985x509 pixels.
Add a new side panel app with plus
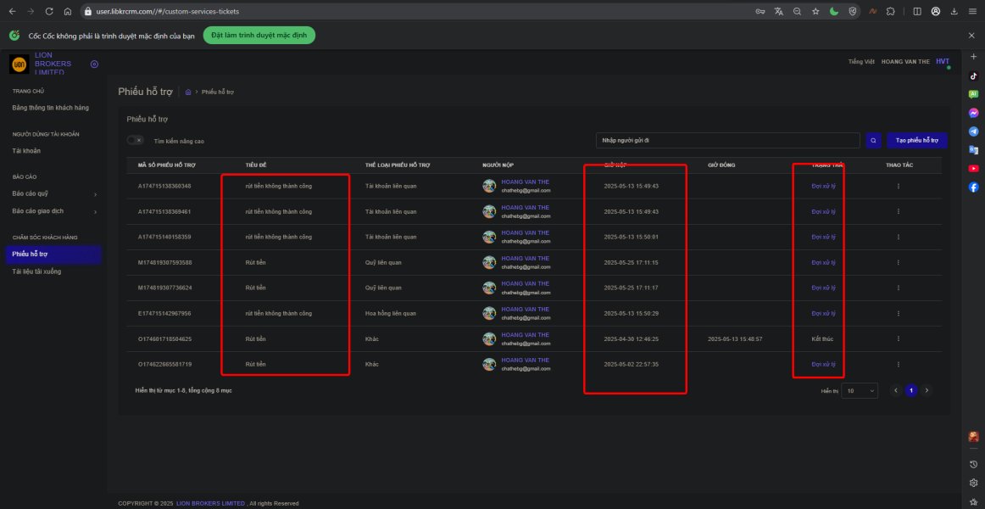(x=974, y=57)
